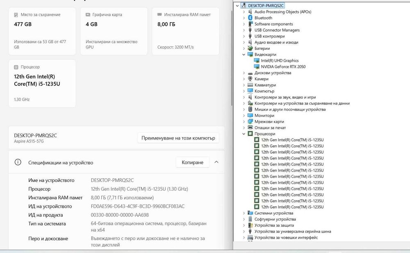Click the Опашки за печат printer icon
The height and width of the screenshot is (253, 410).
(250, 128)
